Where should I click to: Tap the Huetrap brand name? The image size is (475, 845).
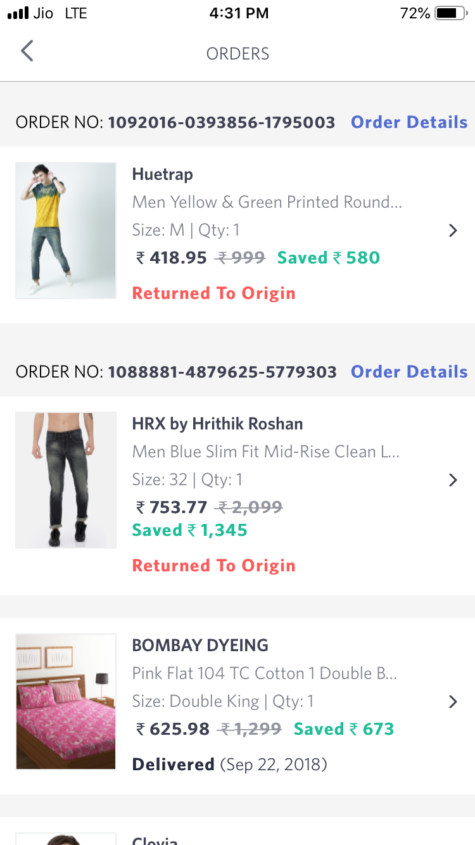tap(162, 174)
